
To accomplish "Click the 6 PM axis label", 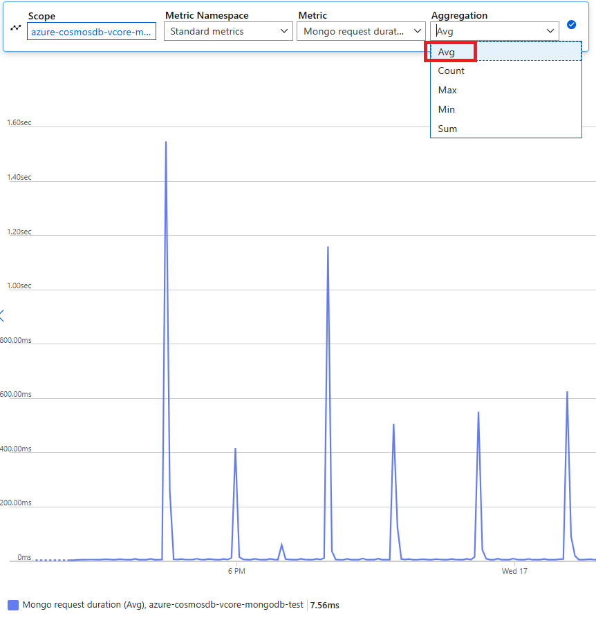I will point(238,571).
